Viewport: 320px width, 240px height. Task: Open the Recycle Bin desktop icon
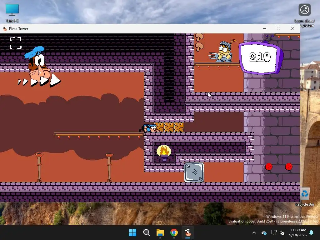pyautogui.click(x=304, y=197)
